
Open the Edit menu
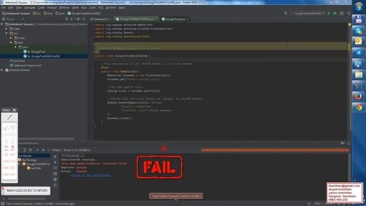tap(11, 7)
